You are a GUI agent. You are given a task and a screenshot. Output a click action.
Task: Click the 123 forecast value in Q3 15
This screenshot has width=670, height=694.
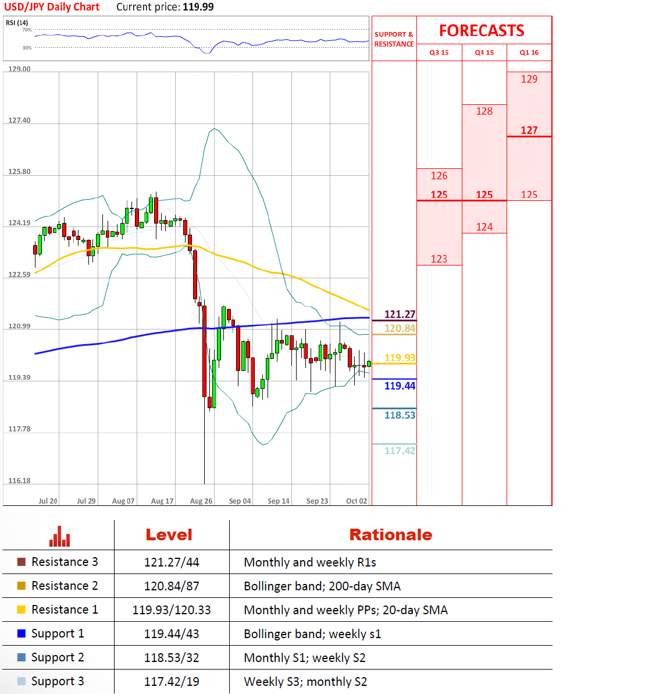[439, 259]
